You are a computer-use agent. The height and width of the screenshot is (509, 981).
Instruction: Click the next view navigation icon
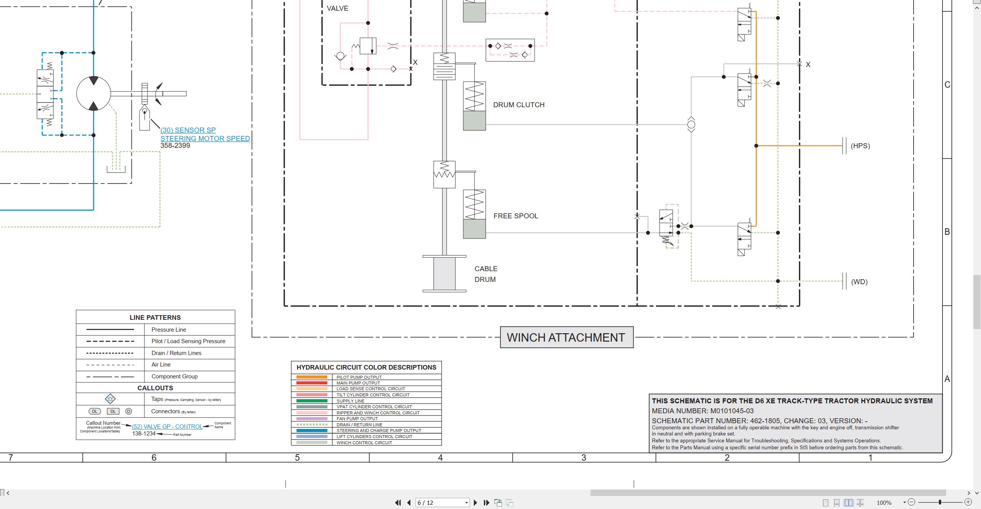click(510, 502)
